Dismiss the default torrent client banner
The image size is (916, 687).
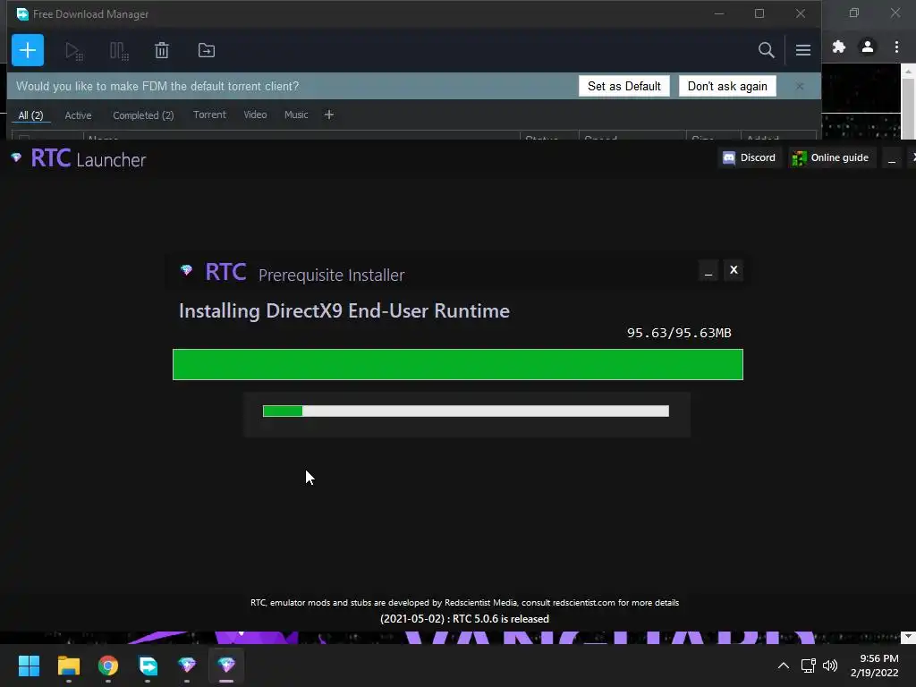point(800,87)
